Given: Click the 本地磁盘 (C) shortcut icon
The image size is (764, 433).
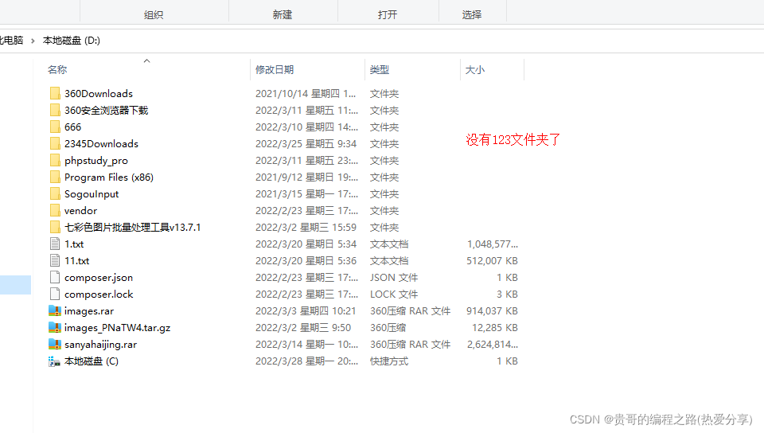Looking at the screenshot, I should coord(54,361).
